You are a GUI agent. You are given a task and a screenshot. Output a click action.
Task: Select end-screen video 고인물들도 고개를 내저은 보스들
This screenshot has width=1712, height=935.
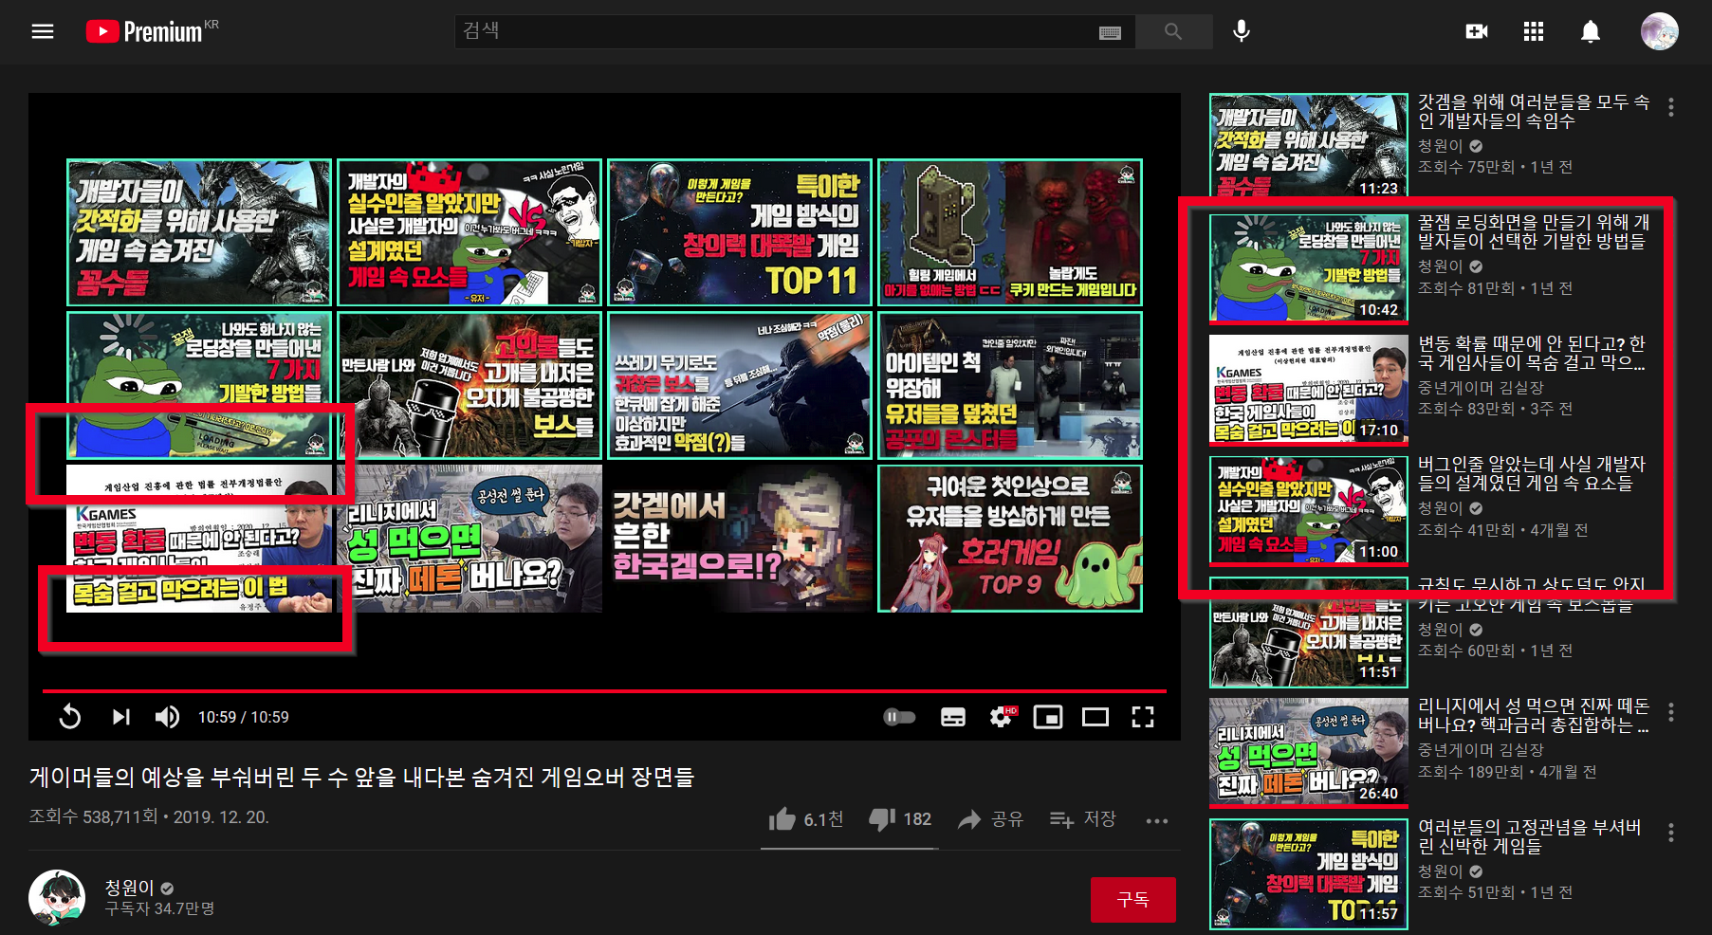point(469,385)
